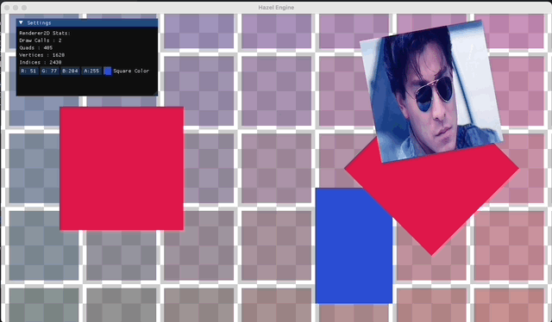Open the blue Square Color swatch

(108, 71)
